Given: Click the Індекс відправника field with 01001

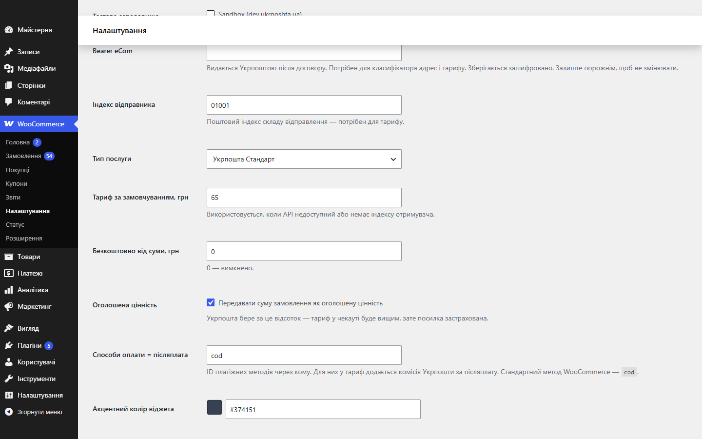Looking at the screenshot, I should (x=304, y=105).
